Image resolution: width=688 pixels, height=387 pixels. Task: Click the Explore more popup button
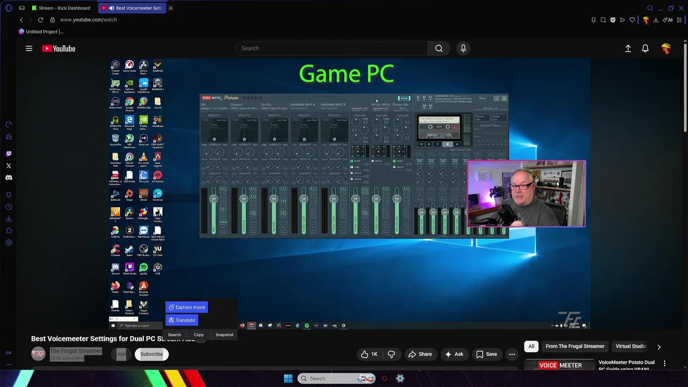click(187, 307)
